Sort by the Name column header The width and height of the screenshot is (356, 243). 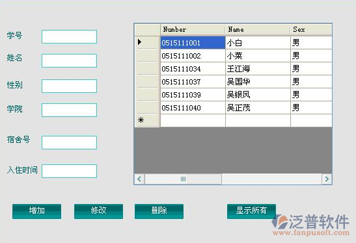[x=258, y=30]
